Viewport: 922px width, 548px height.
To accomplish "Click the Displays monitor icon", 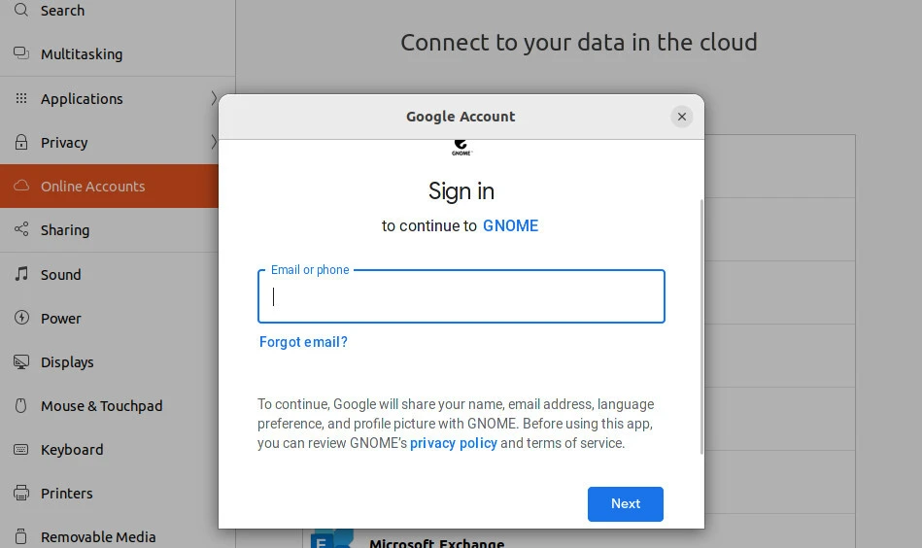I will [21, 362].
